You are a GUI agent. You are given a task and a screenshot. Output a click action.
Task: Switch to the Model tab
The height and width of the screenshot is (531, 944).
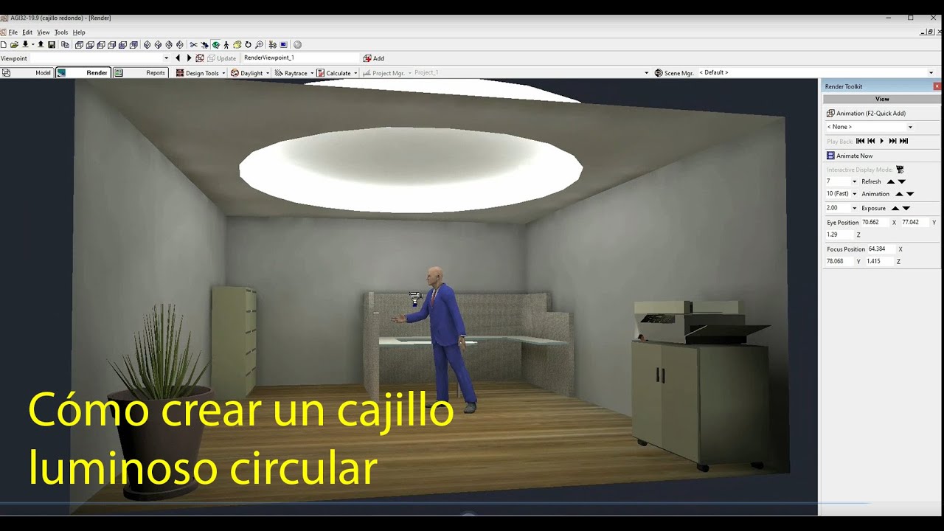(27, 73)
